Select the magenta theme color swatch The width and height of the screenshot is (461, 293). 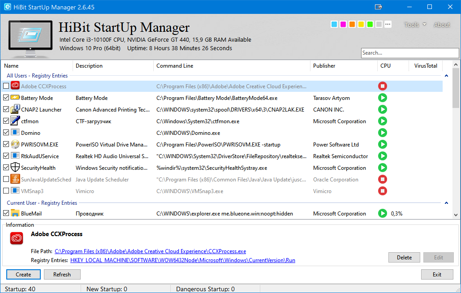(343, 24)
